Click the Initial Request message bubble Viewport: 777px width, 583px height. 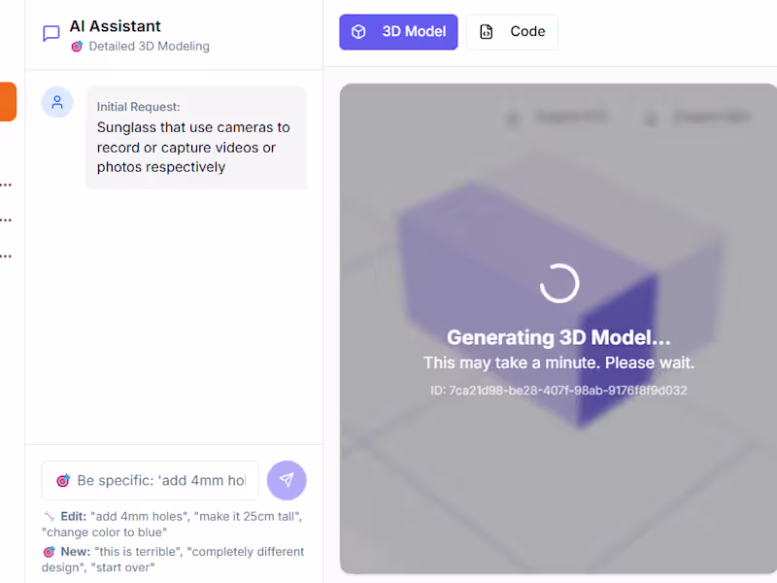pos(195,137)
